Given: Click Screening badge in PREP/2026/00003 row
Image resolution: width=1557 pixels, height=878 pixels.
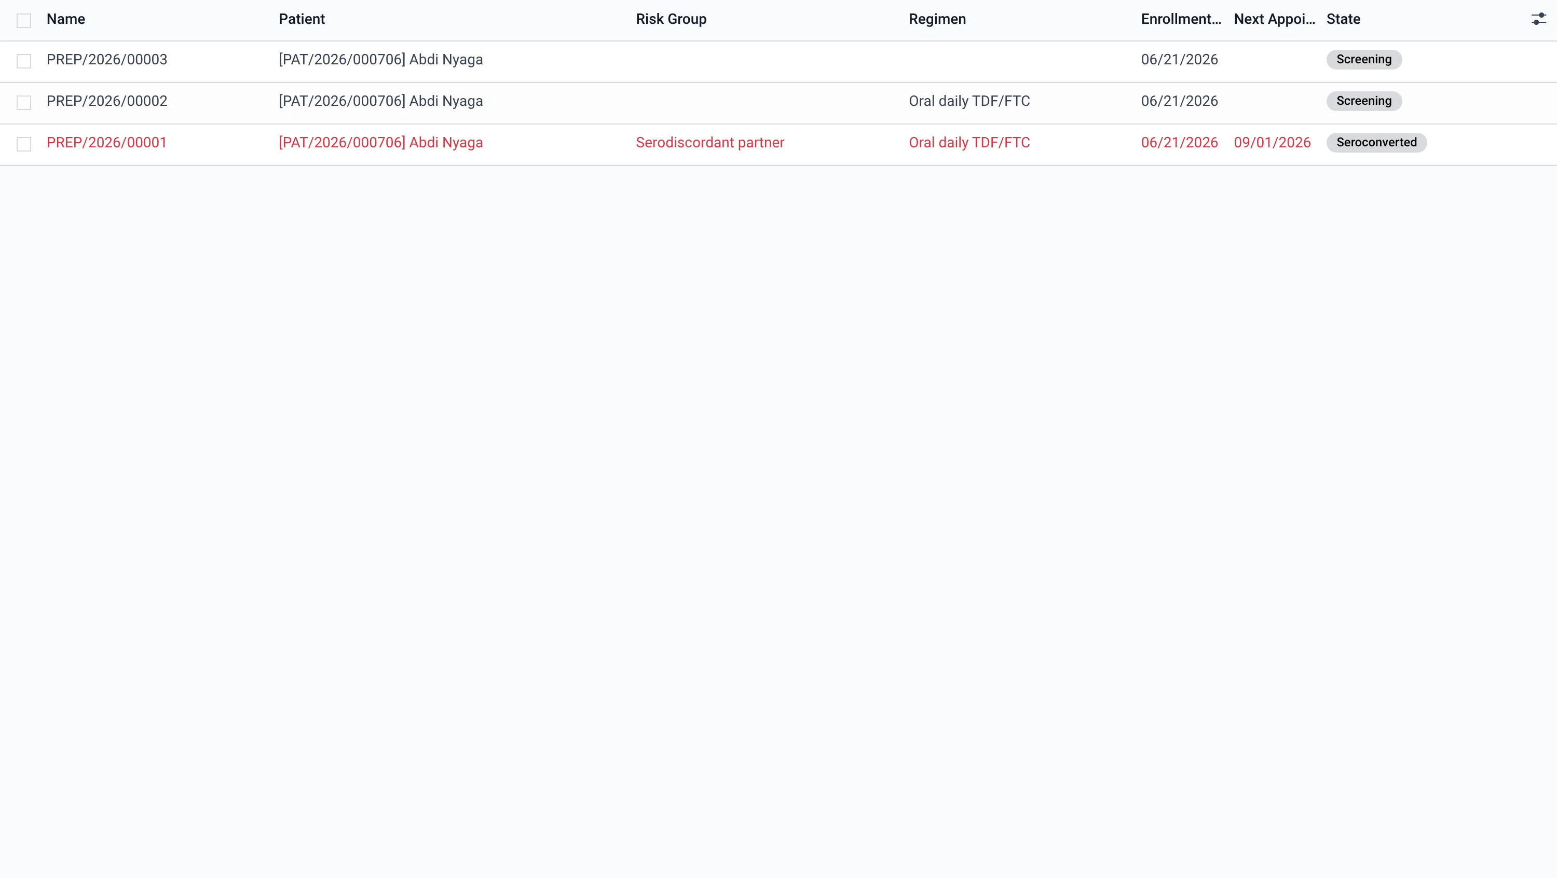Looking at the screenshot, I should pos(1363,59).
